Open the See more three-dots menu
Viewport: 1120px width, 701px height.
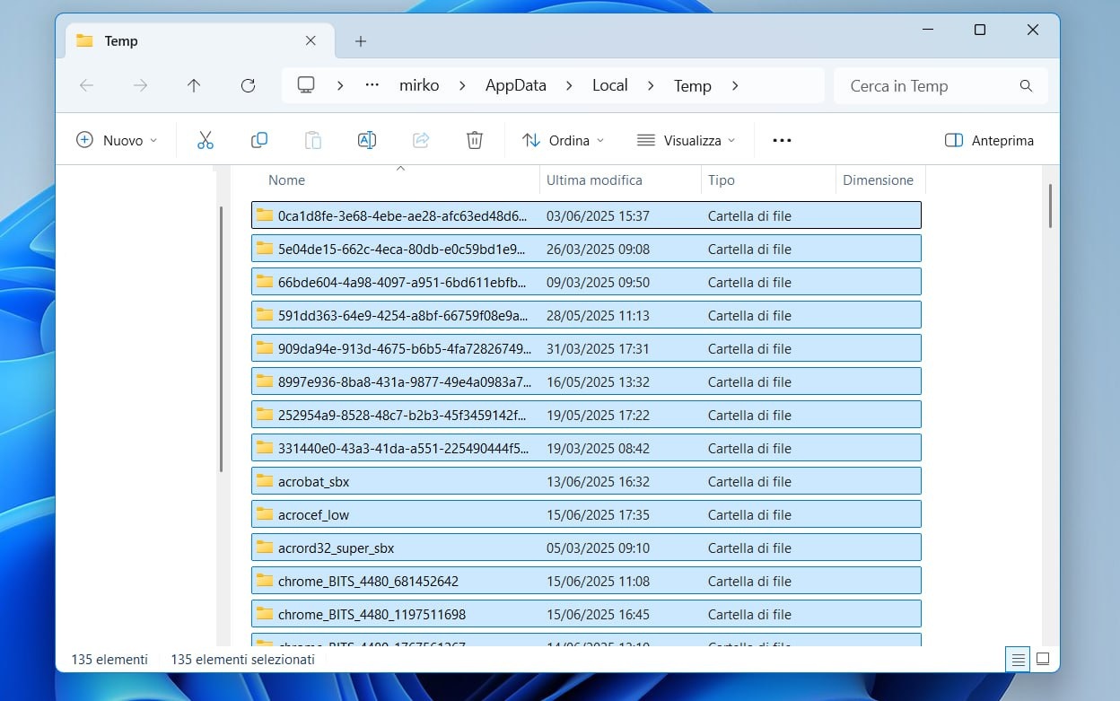click(x=782, y=140)
